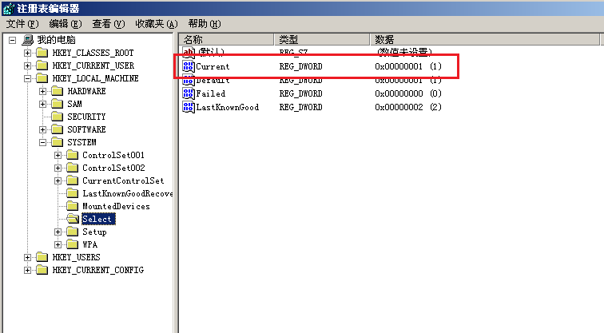Click the HKEY_CLASSES_ROOT folder icon

pos(42,53)
